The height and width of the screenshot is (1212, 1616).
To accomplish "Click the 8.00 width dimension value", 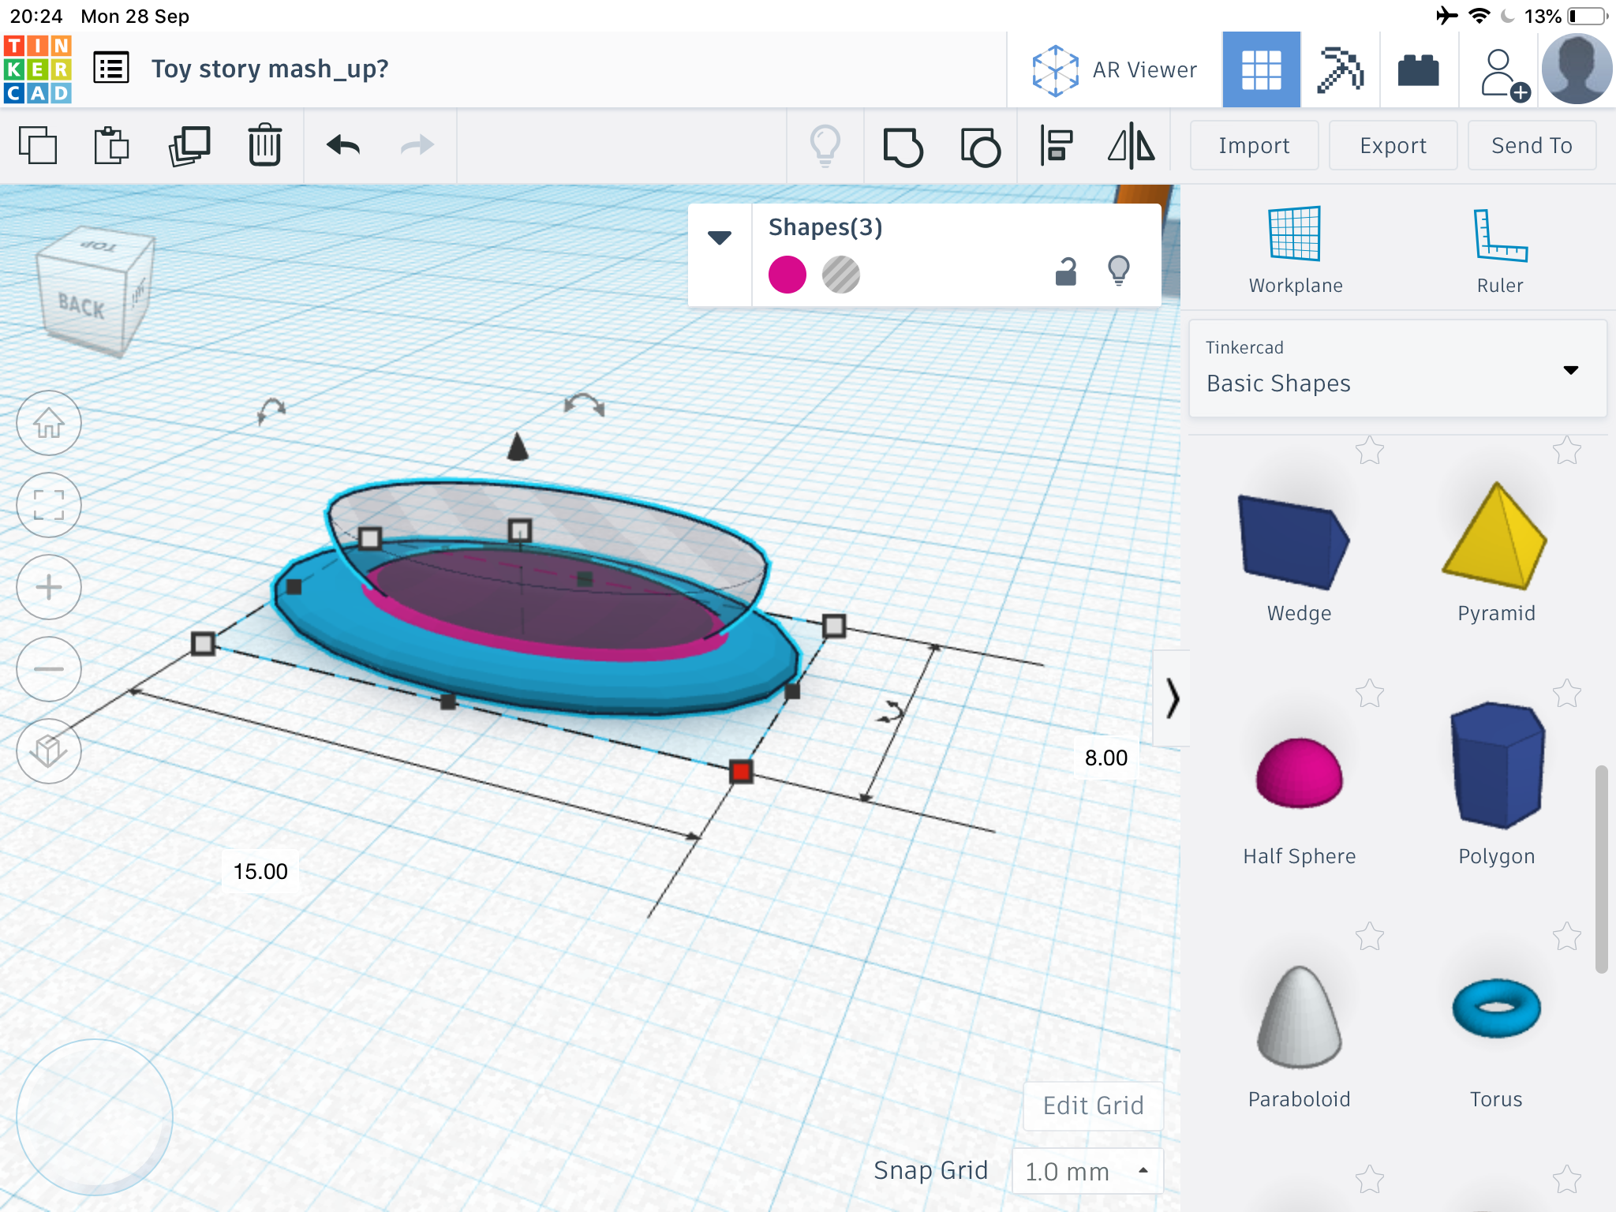I will pos(1106,757).
